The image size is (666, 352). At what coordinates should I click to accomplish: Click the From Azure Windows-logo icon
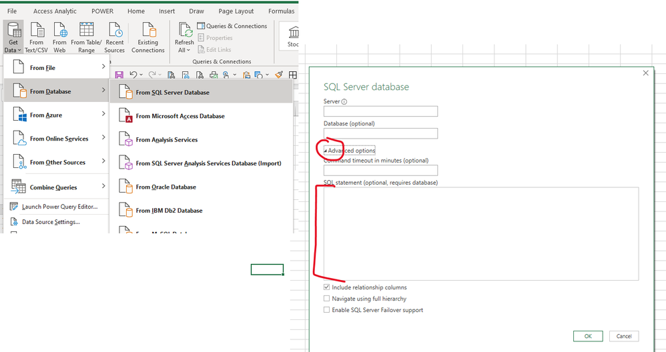(x=19, y=115)
